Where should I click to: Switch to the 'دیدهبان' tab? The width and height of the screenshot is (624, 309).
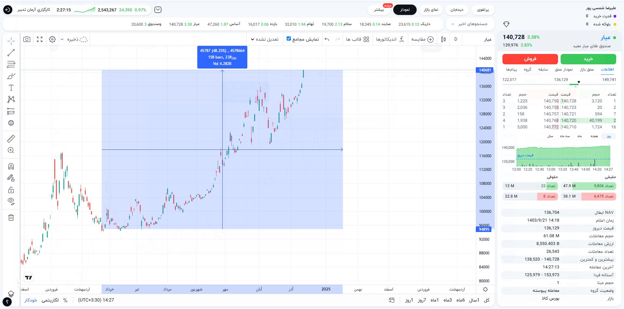(x=457, y=10)
